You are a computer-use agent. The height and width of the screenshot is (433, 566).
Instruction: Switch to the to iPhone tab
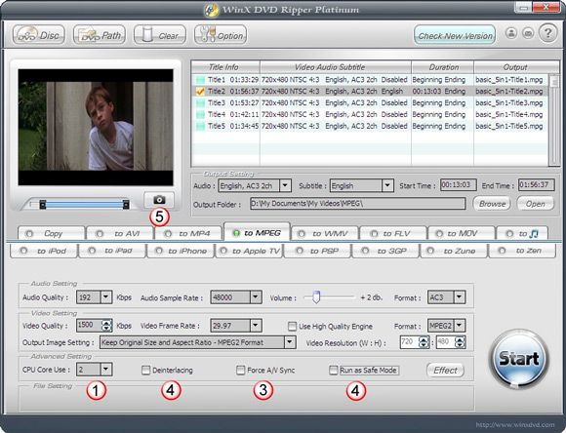click(x=181, y=251)
